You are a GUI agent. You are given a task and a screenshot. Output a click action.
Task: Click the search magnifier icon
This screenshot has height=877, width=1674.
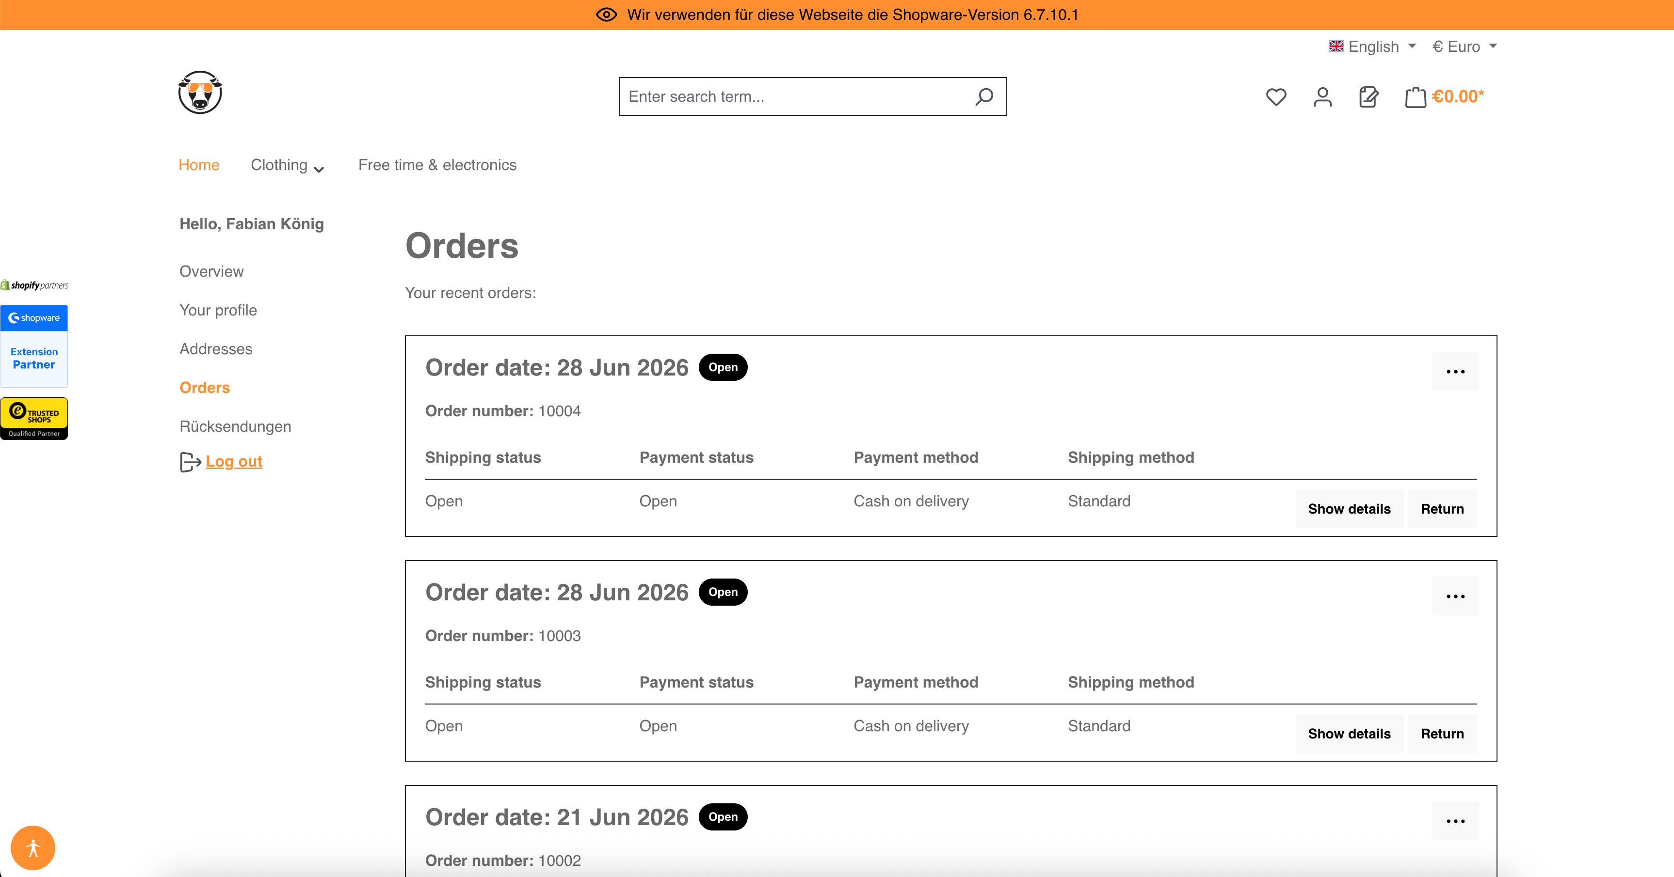(984, 97)
